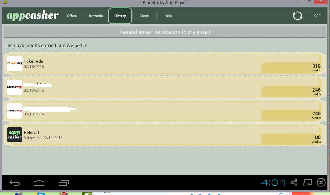Switch to the Rewards tab
The height and width of the screenshot is (195, 330).
tap(96, 16)
